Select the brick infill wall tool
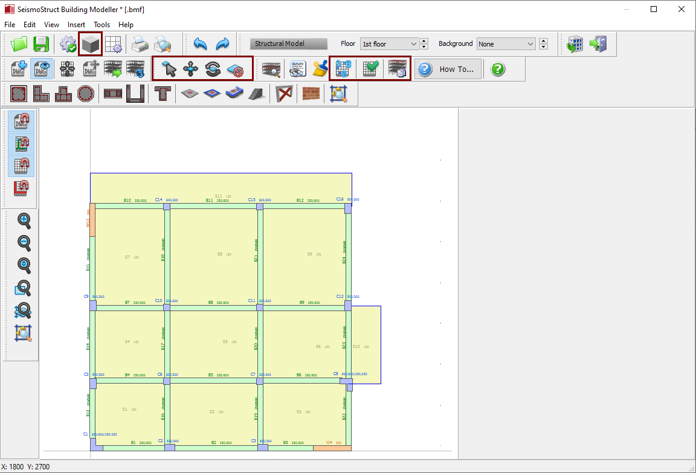Image resolution: width=696 pixels, height=473 pixels. pyautogui.click(x=311, y=94)
